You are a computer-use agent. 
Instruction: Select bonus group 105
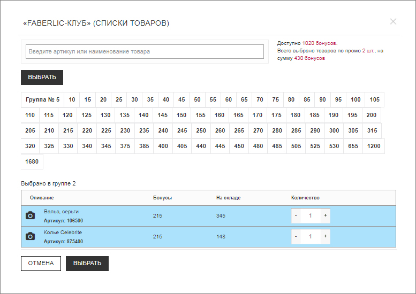click(375, 99)
